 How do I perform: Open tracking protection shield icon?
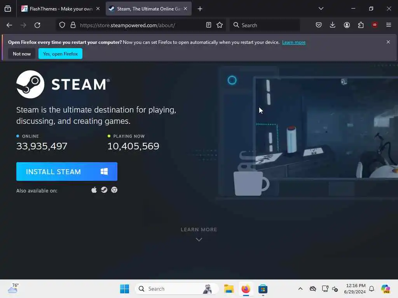tap(62, 25)
